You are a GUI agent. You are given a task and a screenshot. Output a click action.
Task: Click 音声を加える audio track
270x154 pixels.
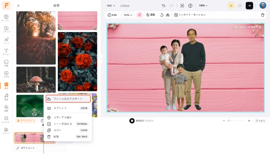[x=40, y=148]
